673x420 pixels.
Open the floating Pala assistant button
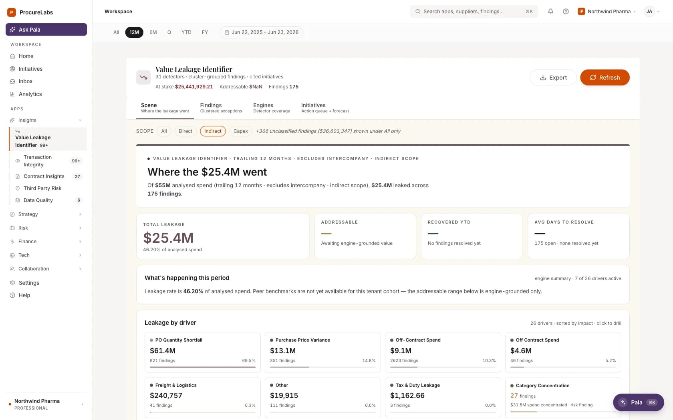(638, 402)
